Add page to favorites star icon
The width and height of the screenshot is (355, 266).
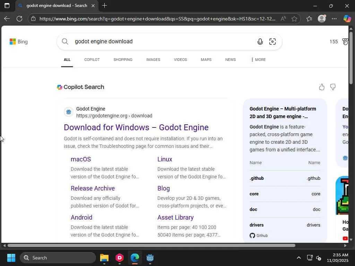click(294, 19)
